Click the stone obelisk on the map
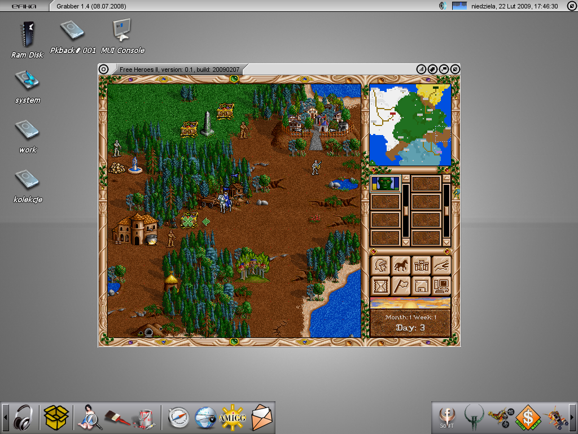Image resolution: width=578 pixels, height=434 pixels. coord(207,124)
